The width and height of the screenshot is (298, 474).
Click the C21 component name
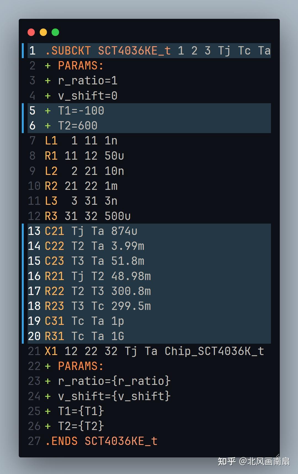pos(54,231)
